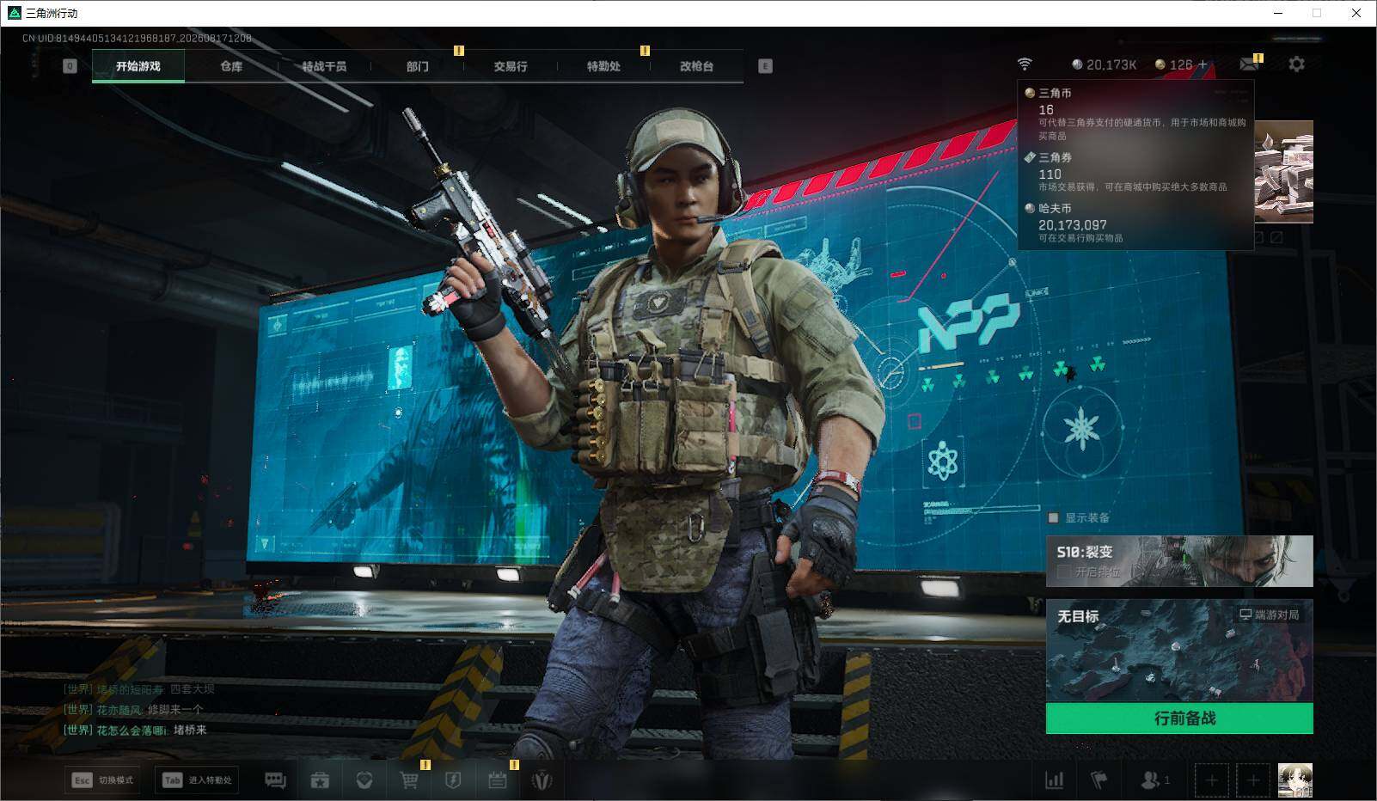1377x801 pixels.
Task: Enable the 开启排位 checkbox
Action: (1064, 572)
